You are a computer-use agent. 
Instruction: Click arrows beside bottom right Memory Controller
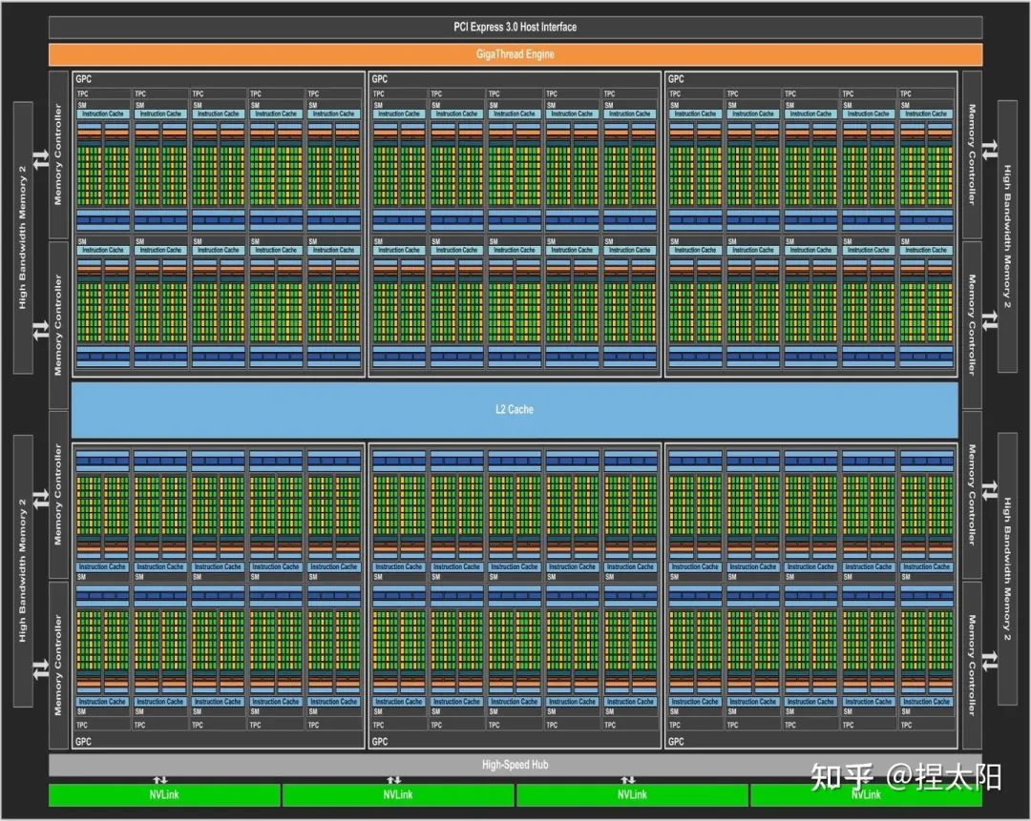(x=990, y=661)
